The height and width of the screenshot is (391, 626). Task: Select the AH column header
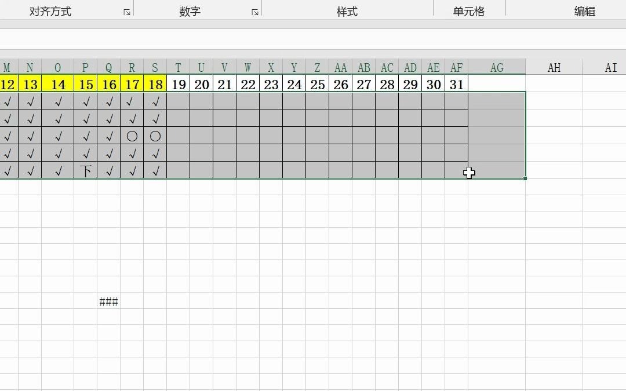554,67
